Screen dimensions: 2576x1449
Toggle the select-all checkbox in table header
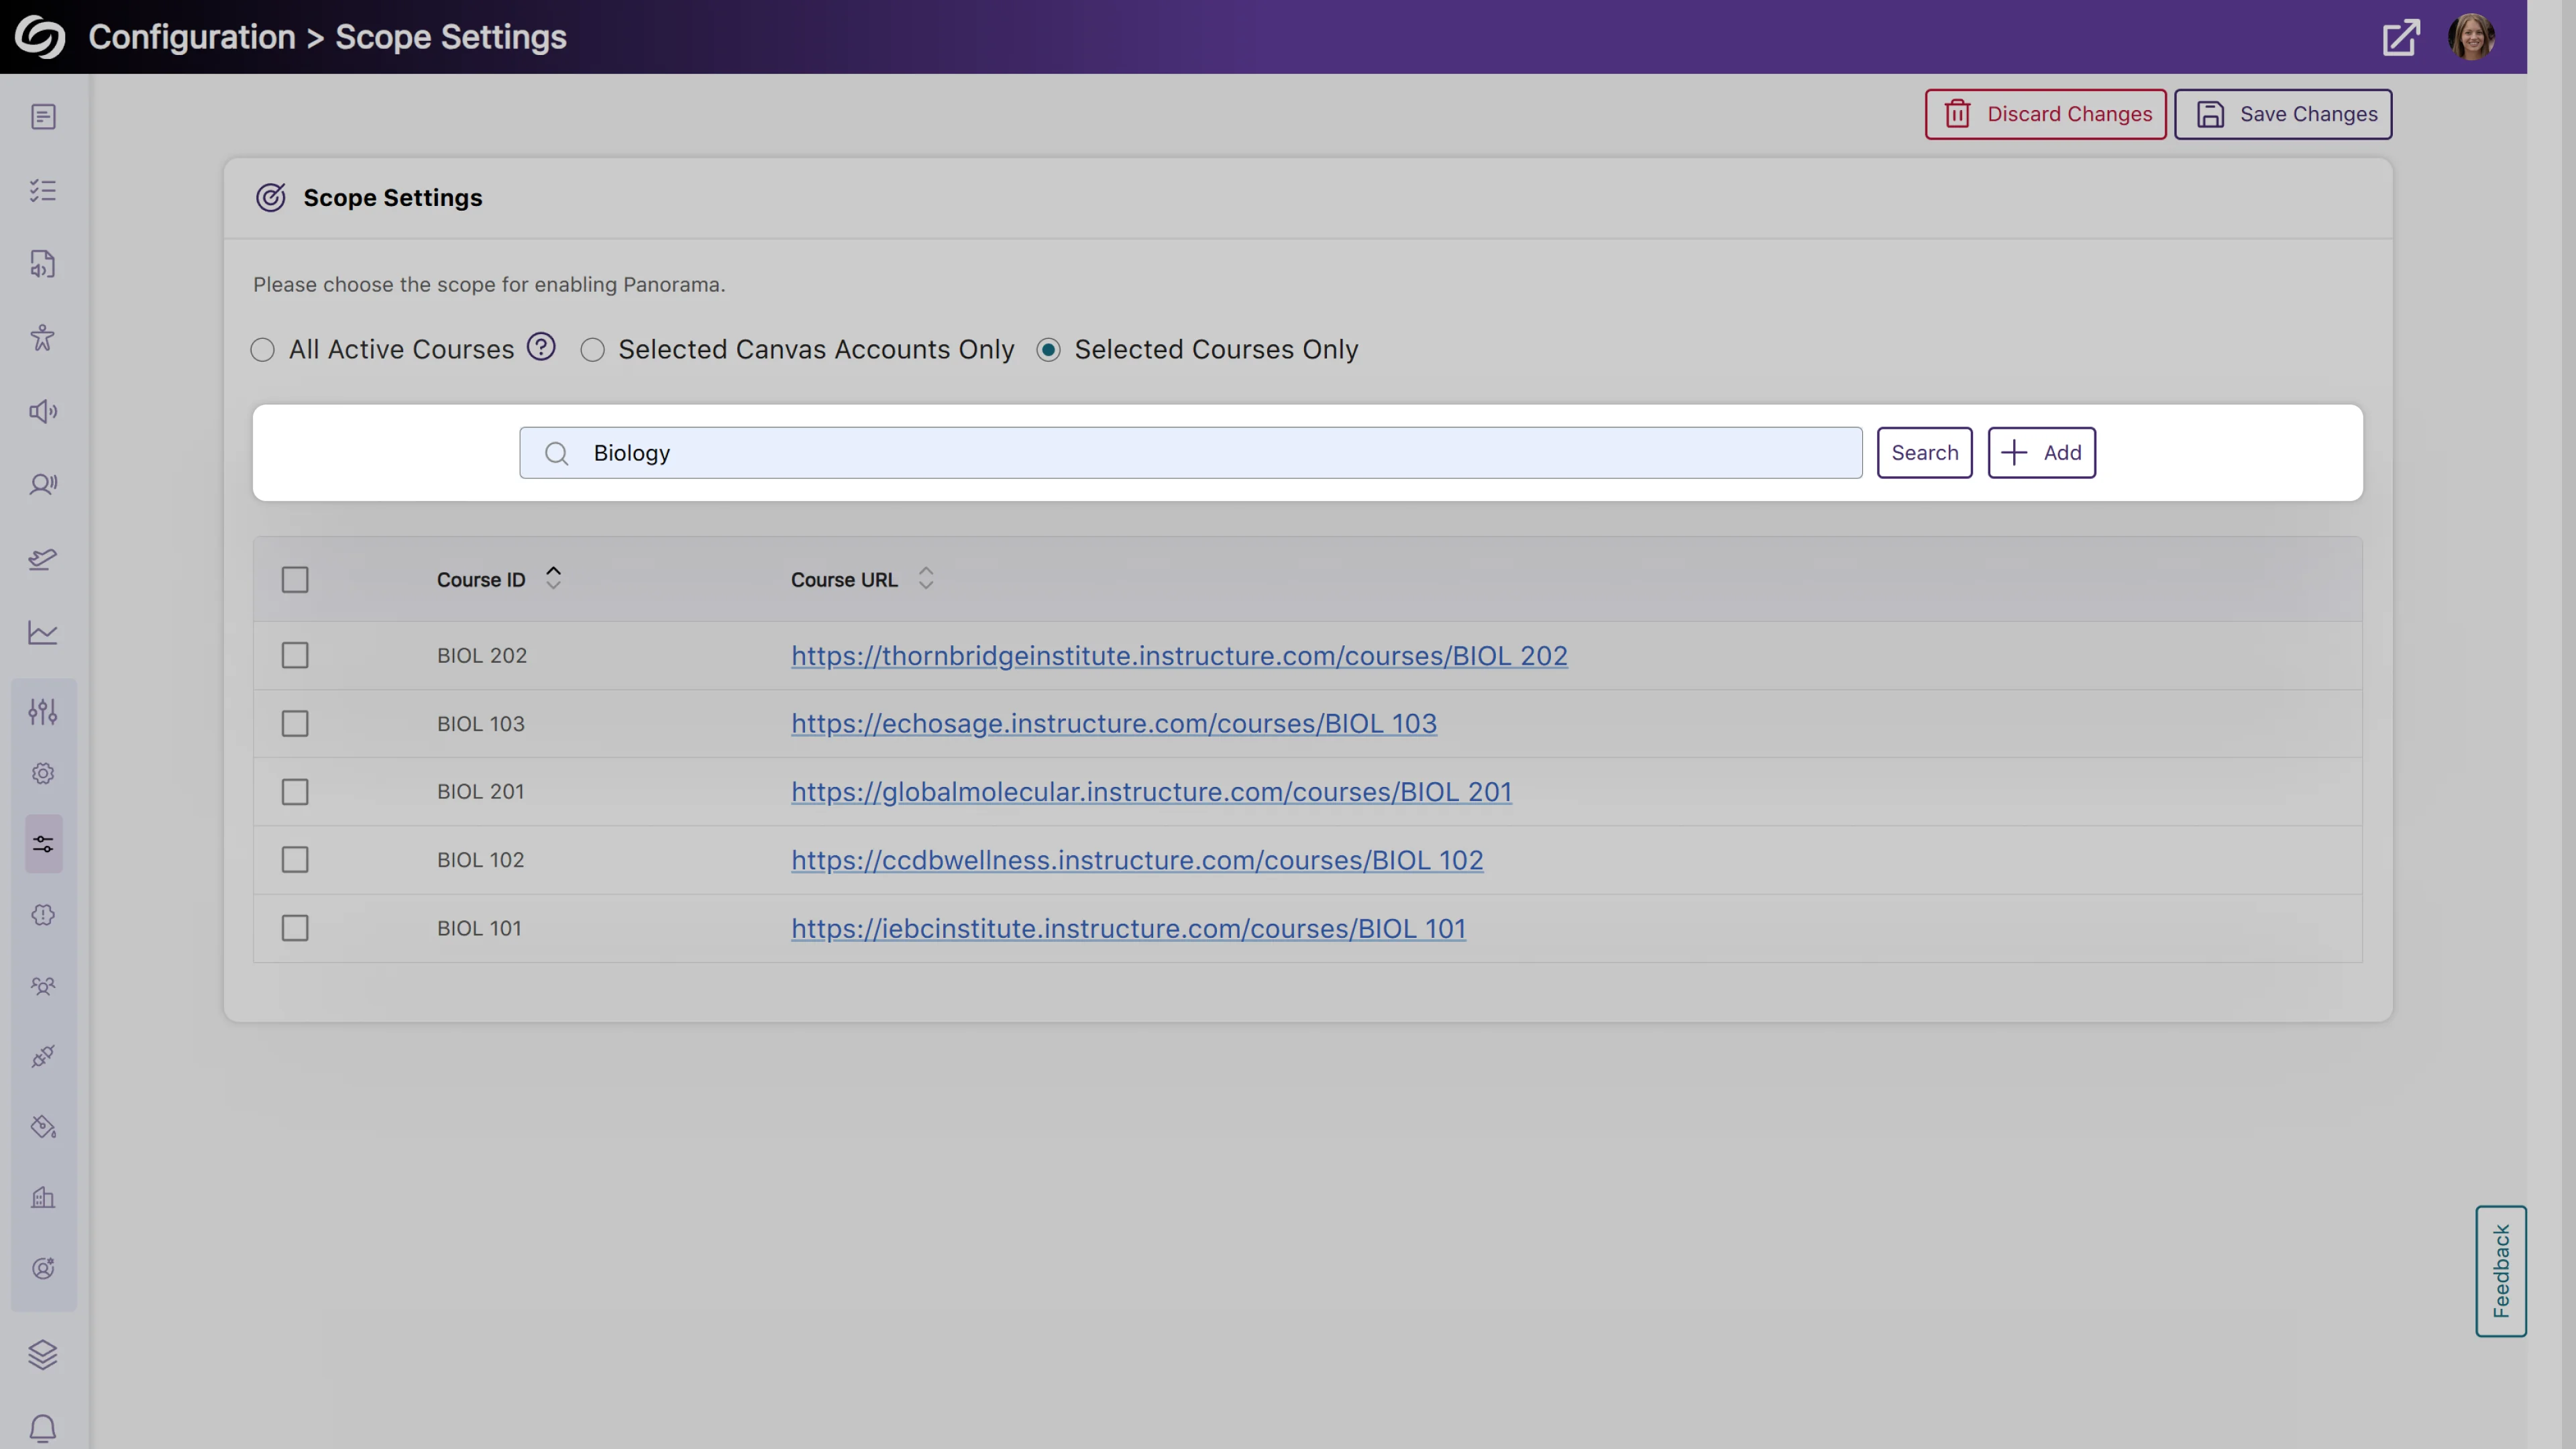tap(295, 580)
